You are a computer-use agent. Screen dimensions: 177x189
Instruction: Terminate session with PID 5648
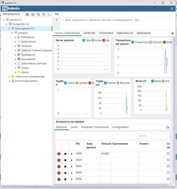pos(59,173)
